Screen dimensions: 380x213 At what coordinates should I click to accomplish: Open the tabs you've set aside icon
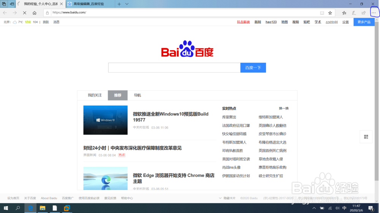(4, 4)
